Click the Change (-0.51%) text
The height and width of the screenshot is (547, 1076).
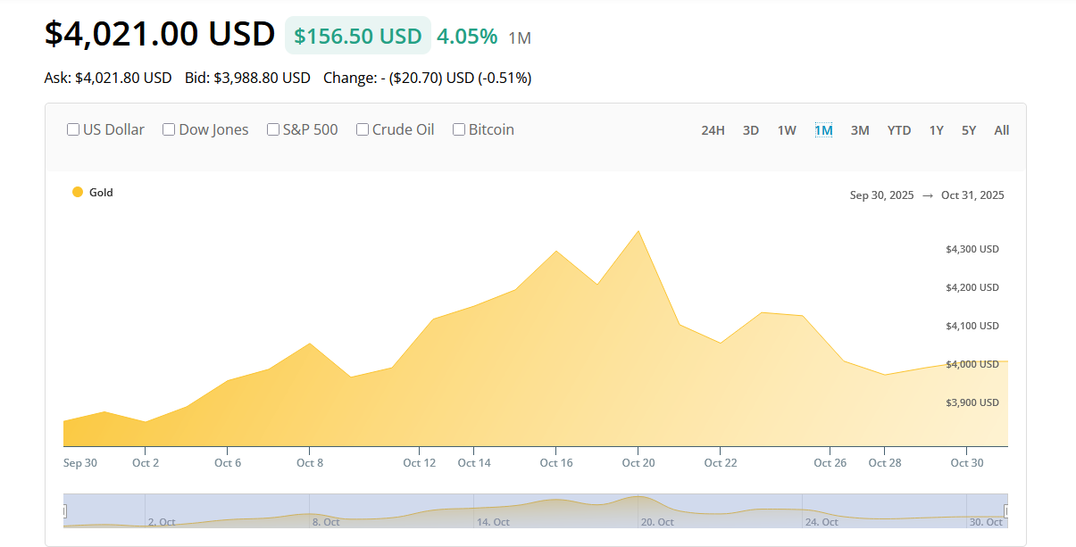tap(428, 78)
